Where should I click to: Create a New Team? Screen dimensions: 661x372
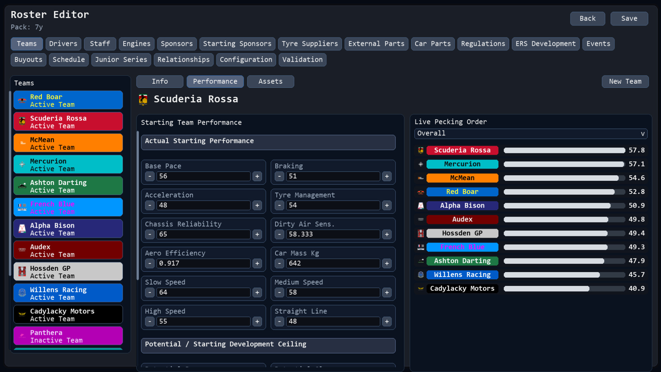click(x=625, y=82)
